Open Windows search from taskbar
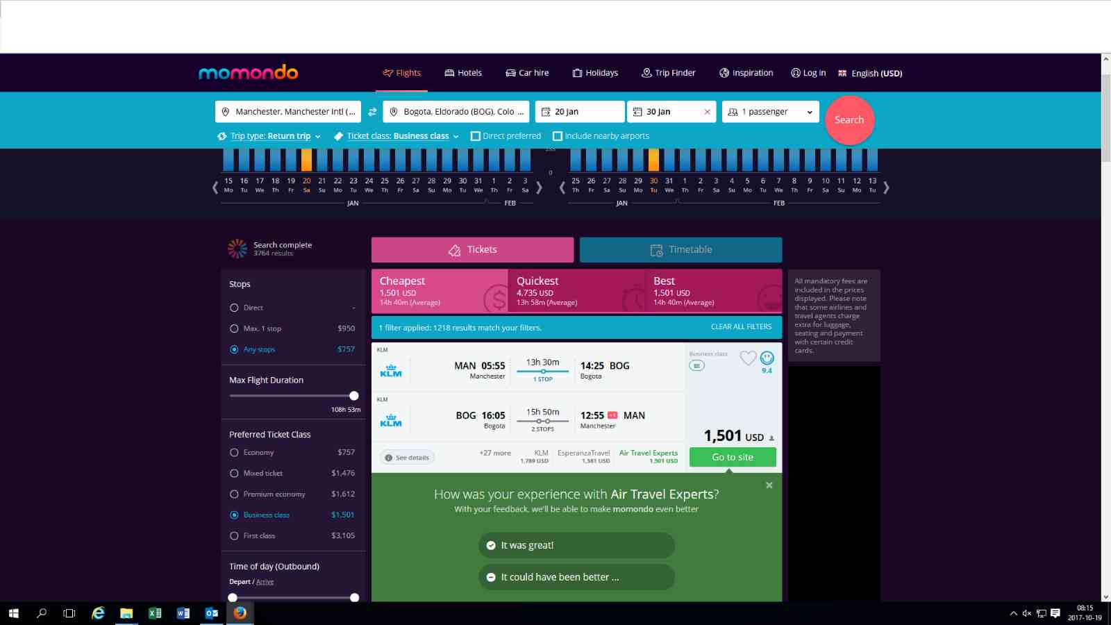This screenshot has width=1111, height=625. click(42, 613)
